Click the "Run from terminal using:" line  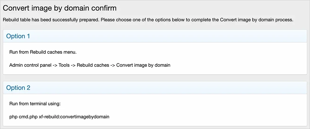[x=35, y=104]
